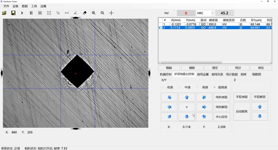Click the open file folder icon
The width and height of the screenshot is (278, 150).
(4, 13)
